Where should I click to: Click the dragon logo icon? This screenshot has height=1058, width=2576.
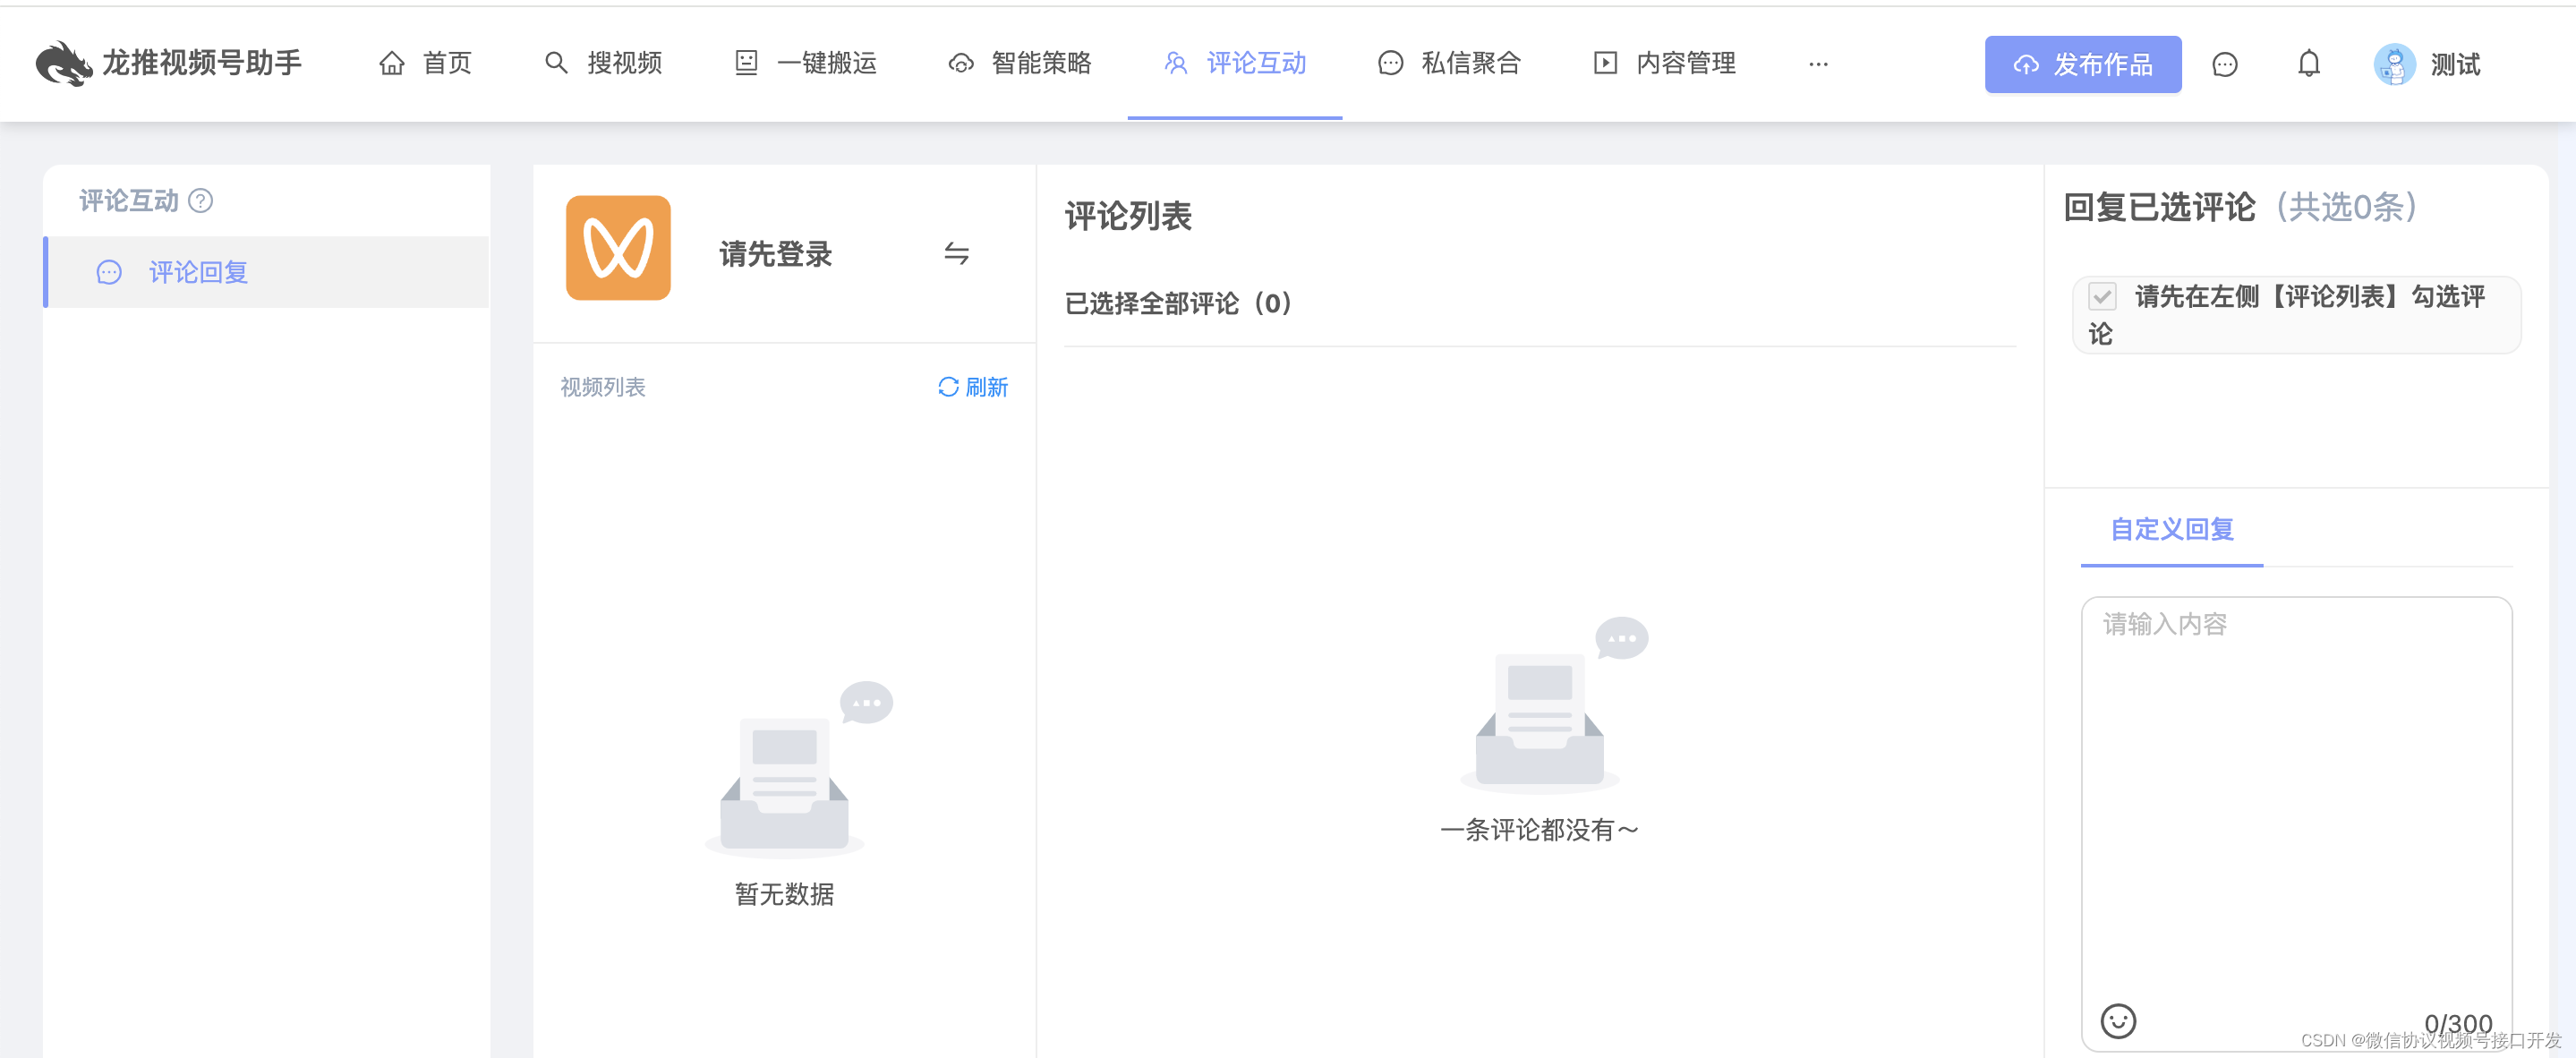tap(64, 63)
